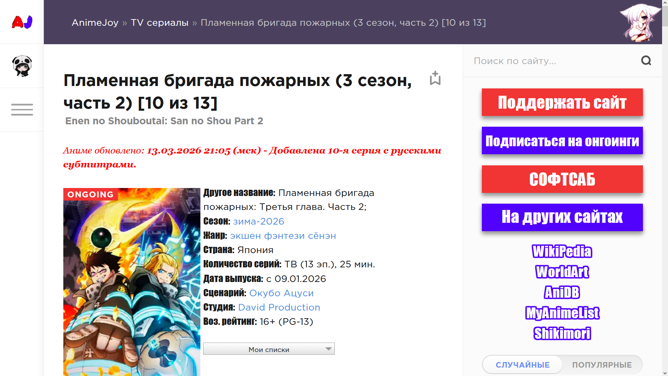Viewport: 668px width, 376px height.
Task: Switch to the Популярные tab
Action: coord(602,365)
